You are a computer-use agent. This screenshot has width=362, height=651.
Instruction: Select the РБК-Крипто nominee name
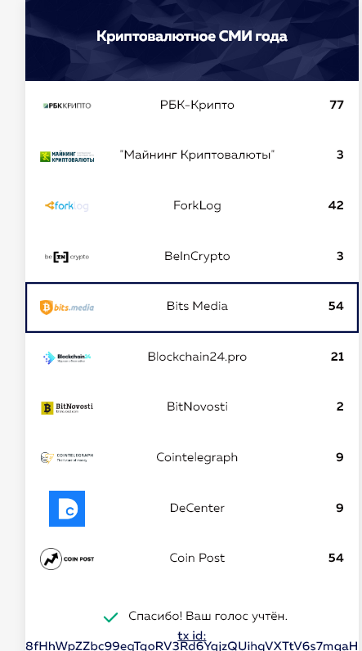tap(197, 105)
